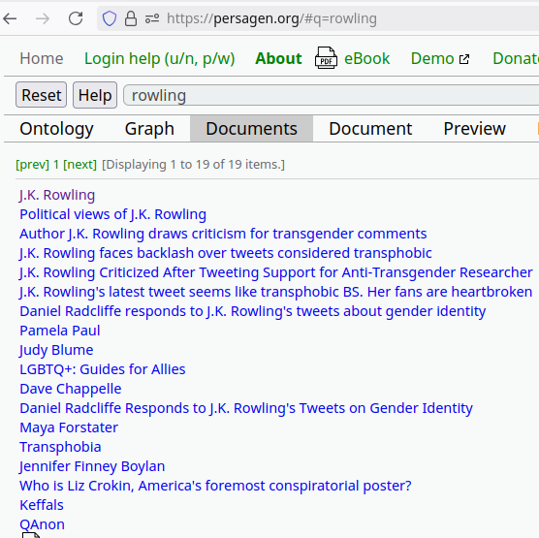Open the Dave Chappelle document
The image size is (539, 538).
71,389
